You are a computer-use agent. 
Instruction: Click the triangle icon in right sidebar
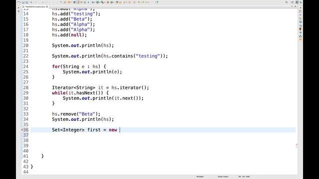point(301,36)
